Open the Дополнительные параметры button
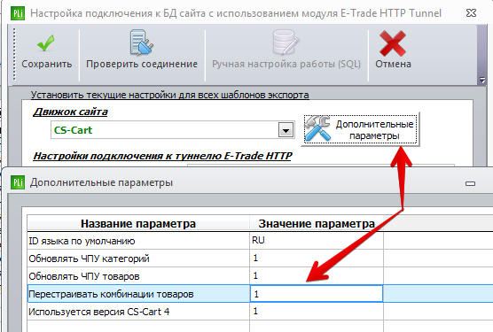The width and height of the screenshot is (493, 332). (360, 129)
